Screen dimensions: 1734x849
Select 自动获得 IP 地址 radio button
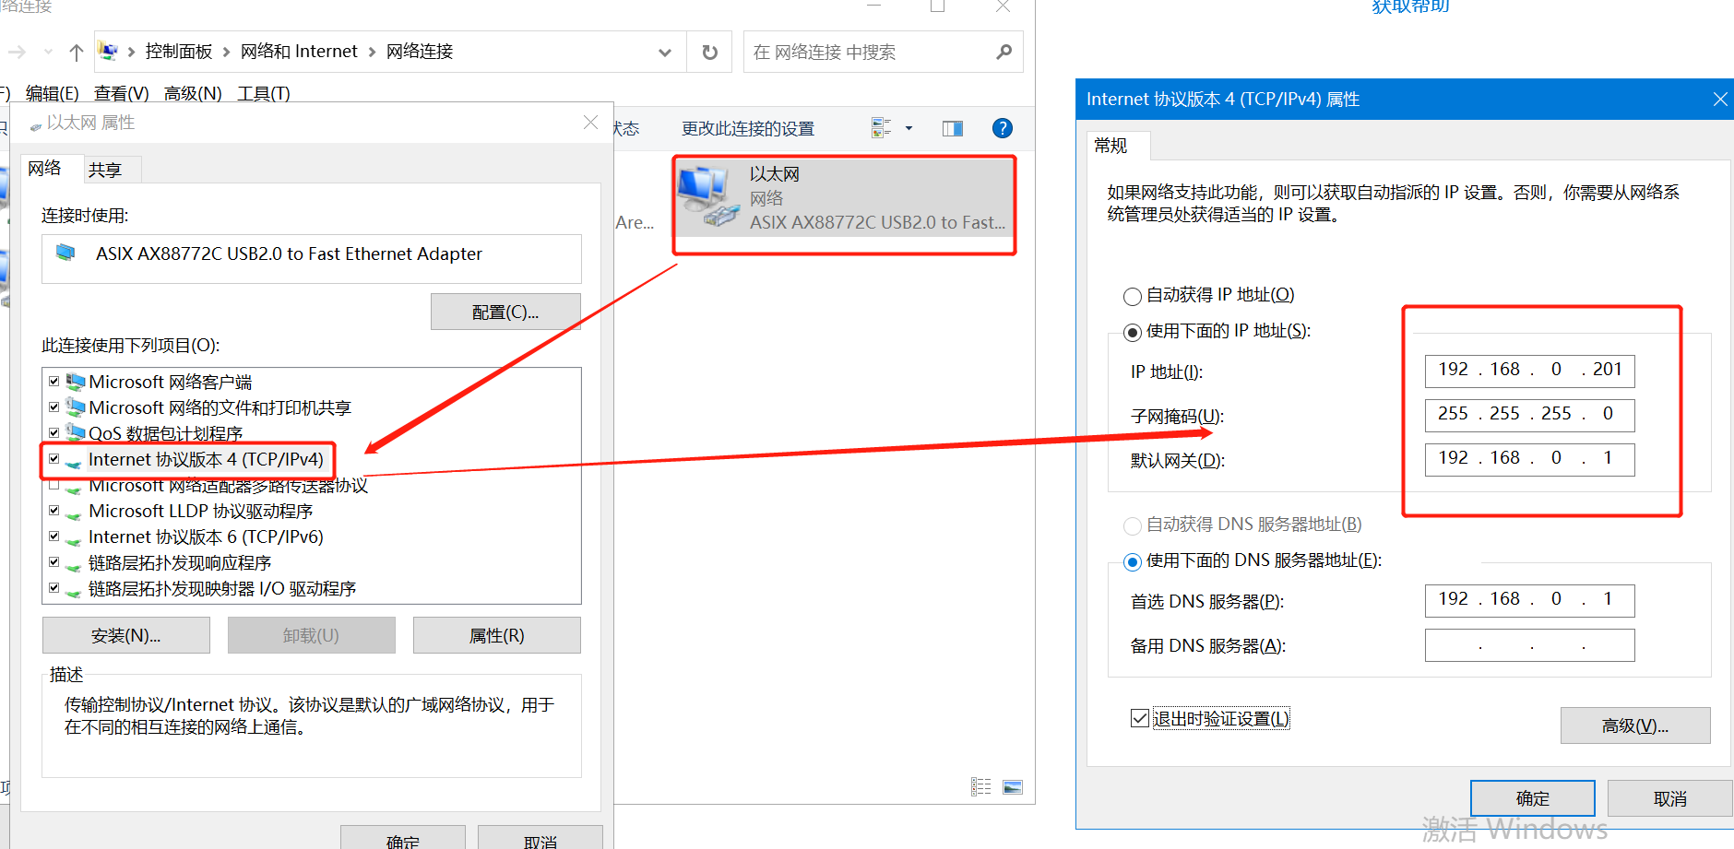click(x=1133, y=296)
